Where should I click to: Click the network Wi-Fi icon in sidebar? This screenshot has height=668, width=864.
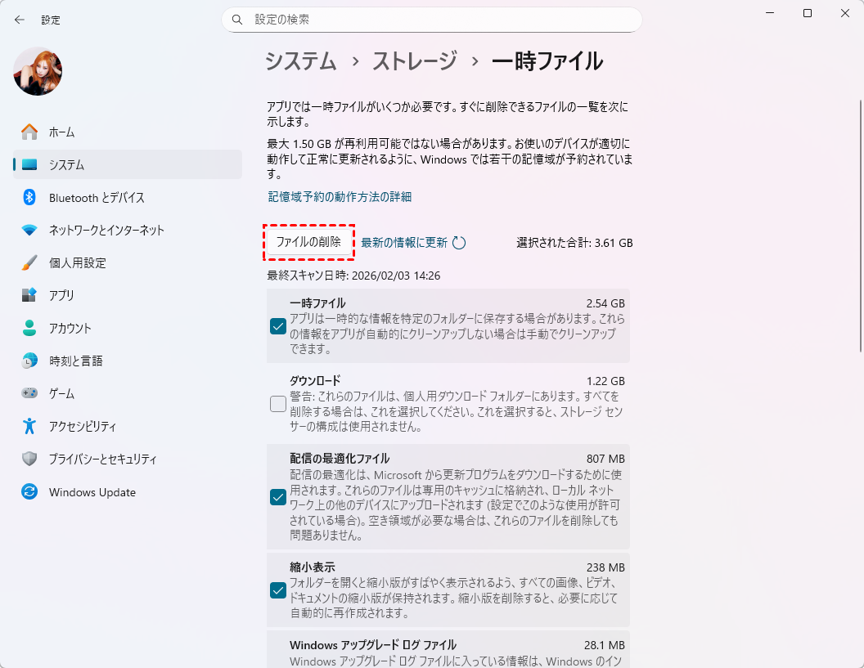pyautogui.click(x=29, y=230)
